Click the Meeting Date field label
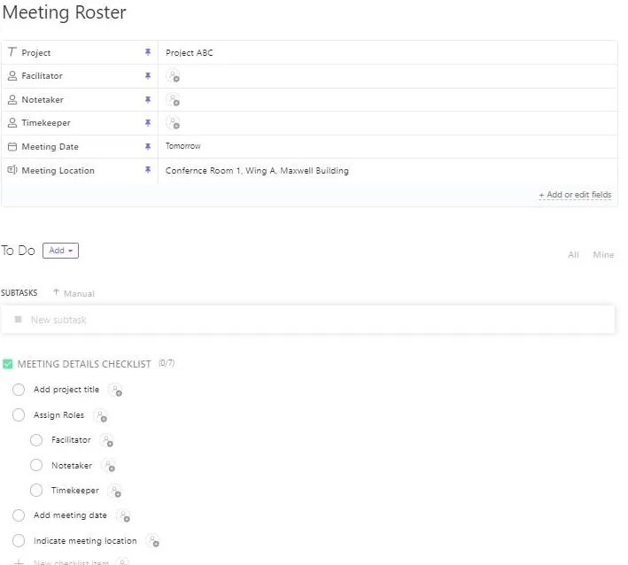Image resolution: width=628 pixels, height=565 pixels. pos(50,147)
